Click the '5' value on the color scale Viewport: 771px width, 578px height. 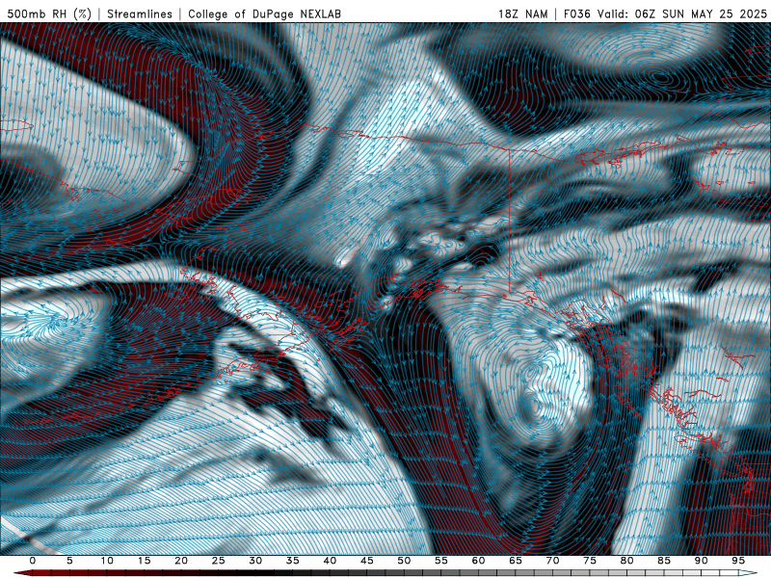[x=69, y=561]
